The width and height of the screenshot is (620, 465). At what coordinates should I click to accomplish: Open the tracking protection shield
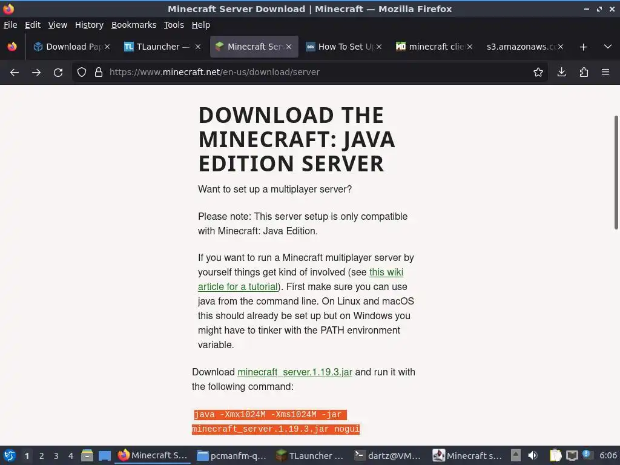click(82, 73)
